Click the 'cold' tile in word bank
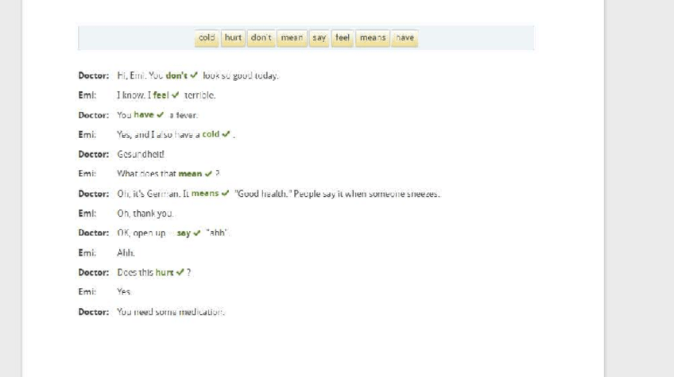The width and height of the screenshot is (674, 377). 207,37
